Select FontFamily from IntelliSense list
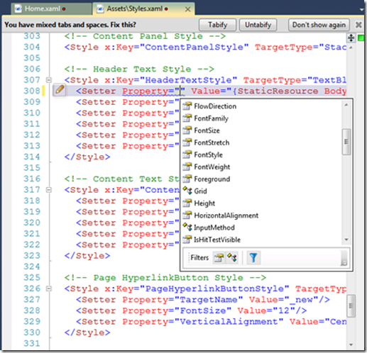The height and width of the screenshot is (353, 367). click(211, 118)
